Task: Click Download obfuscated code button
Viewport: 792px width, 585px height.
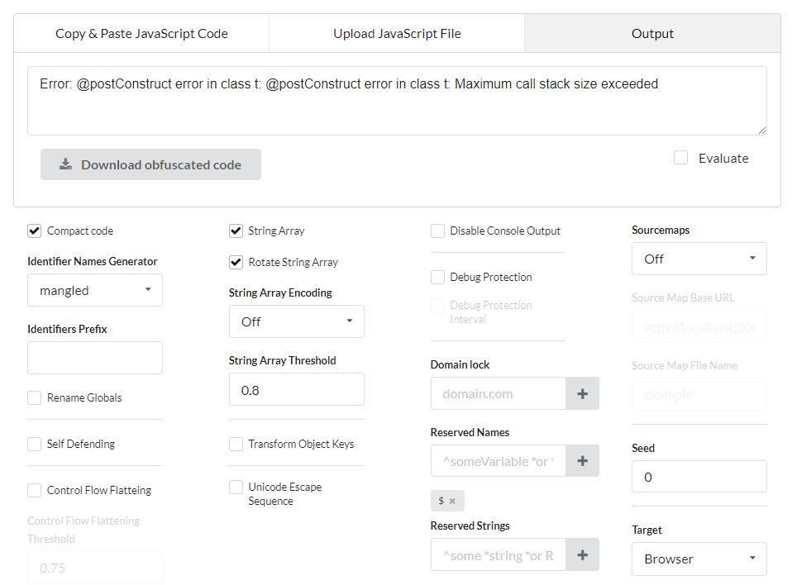Action: 150,164
